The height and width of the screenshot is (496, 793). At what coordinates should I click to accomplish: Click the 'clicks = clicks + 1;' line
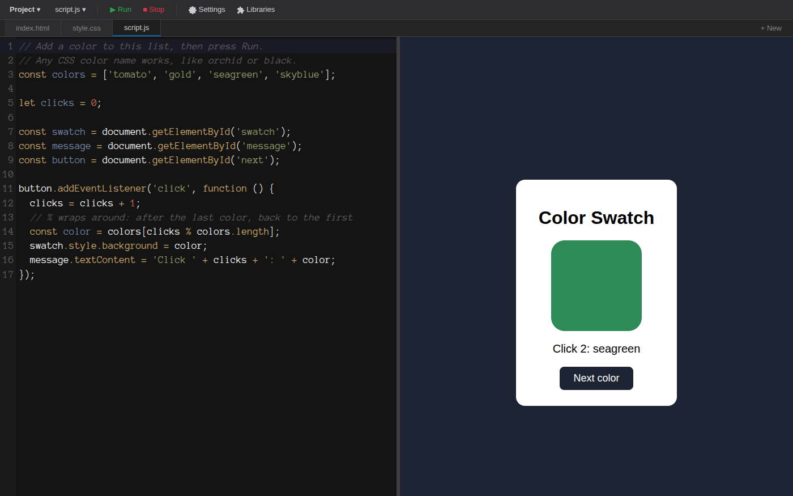tap(85, 204)
